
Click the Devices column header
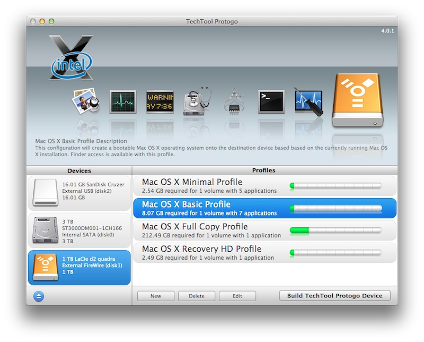[79, 170]
